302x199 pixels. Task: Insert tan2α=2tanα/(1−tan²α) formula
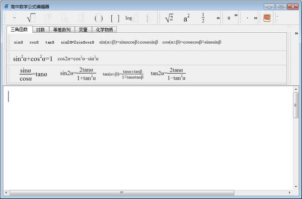(x=168, y=74)
